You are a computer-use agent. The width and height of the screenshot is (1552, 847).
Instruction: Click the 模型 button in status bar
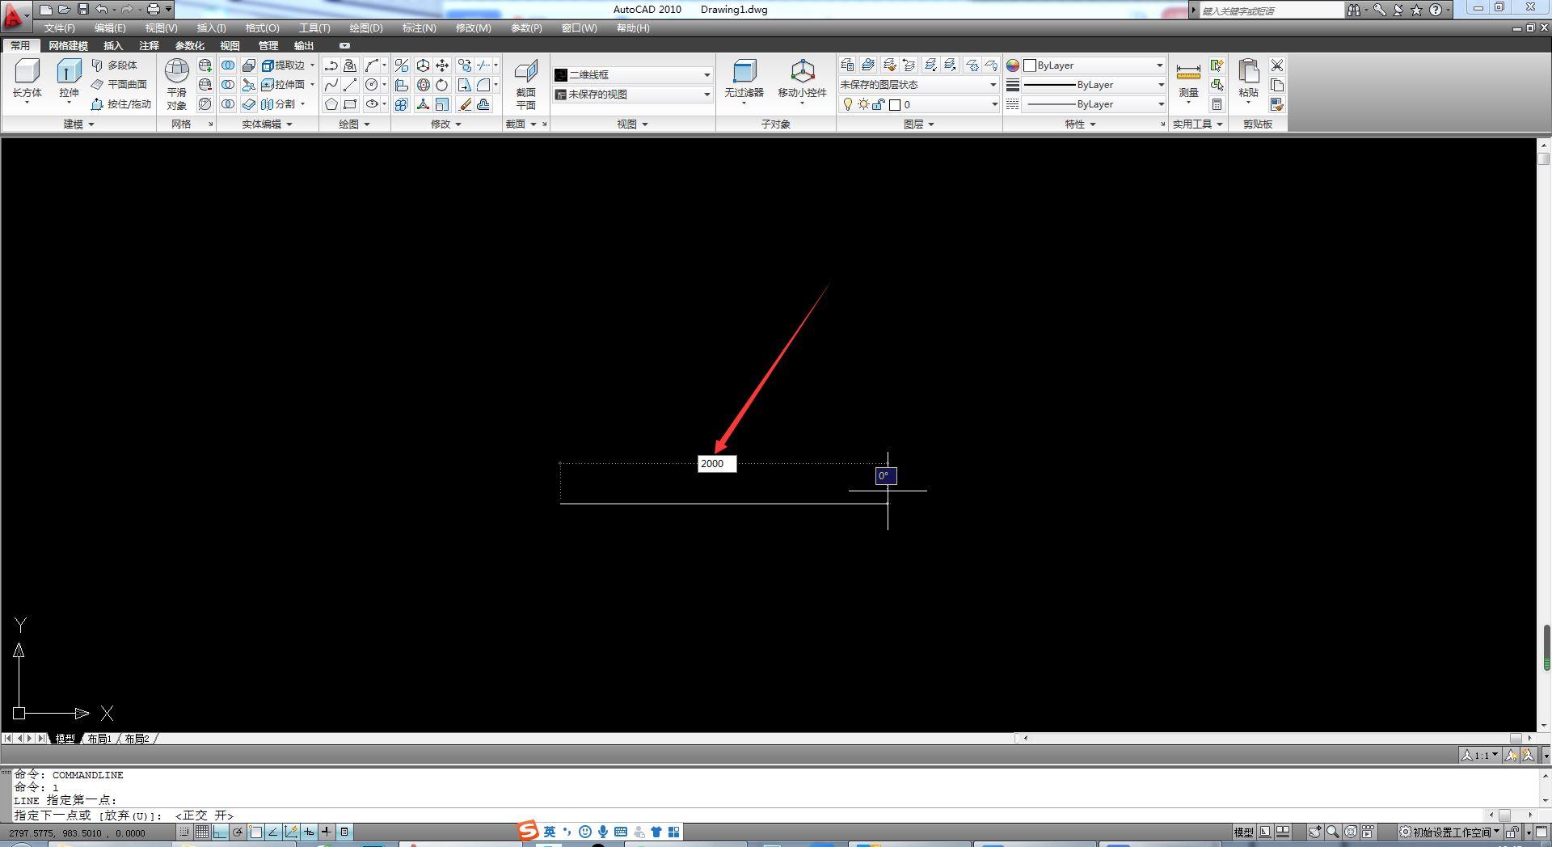click(x=1243, y=832)
